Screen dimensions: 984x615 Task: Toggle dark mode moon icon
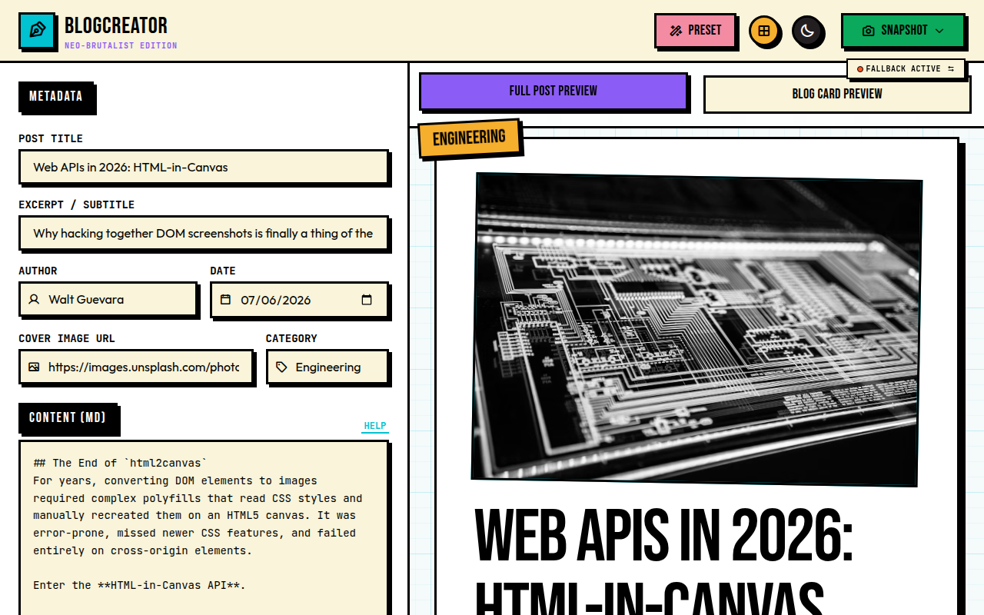pos(807,31)
